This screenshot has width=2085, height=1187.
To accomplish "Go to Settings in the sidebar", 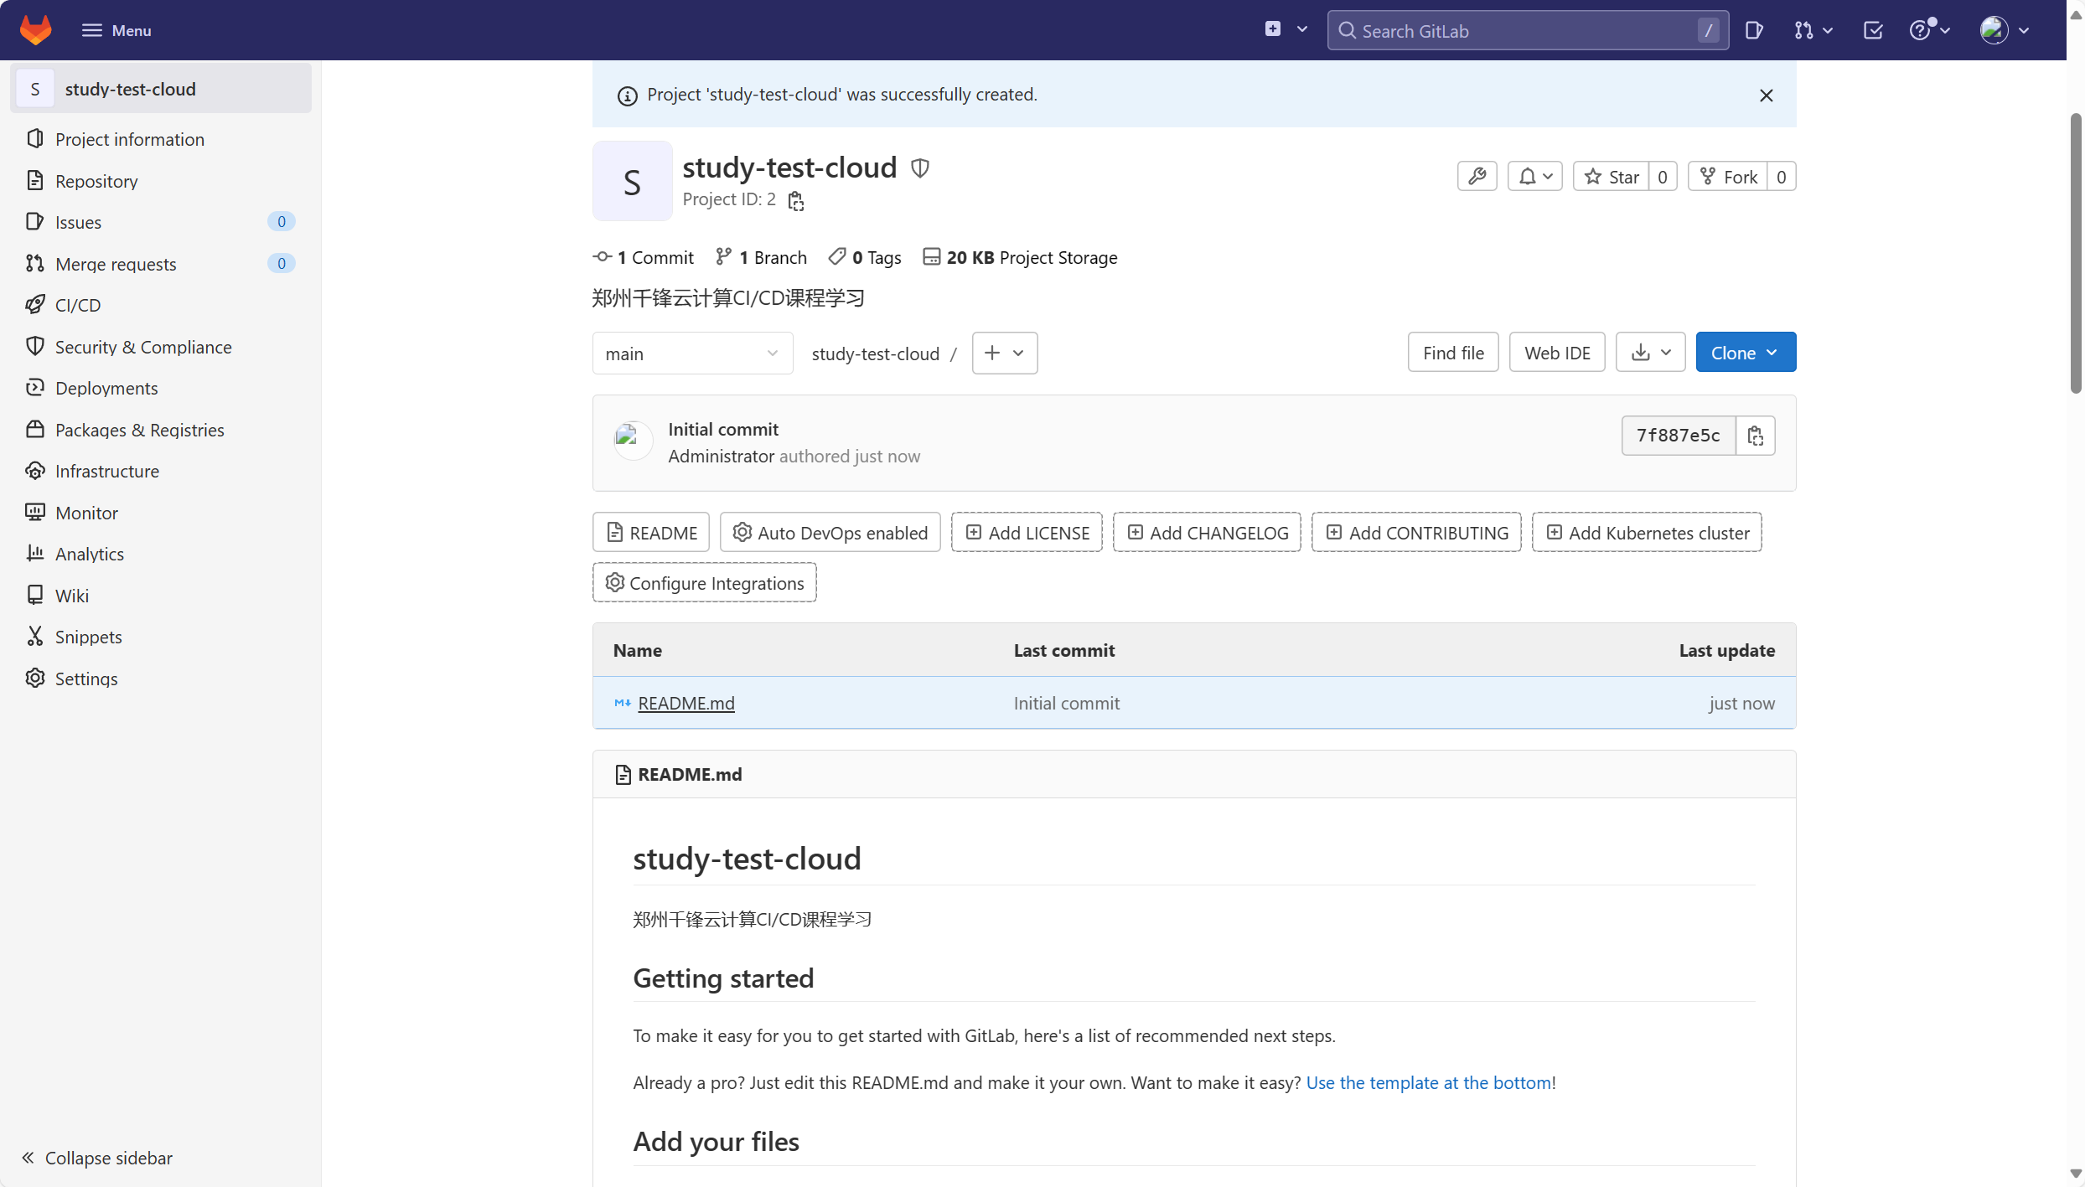I will click(x=86, y=679).
